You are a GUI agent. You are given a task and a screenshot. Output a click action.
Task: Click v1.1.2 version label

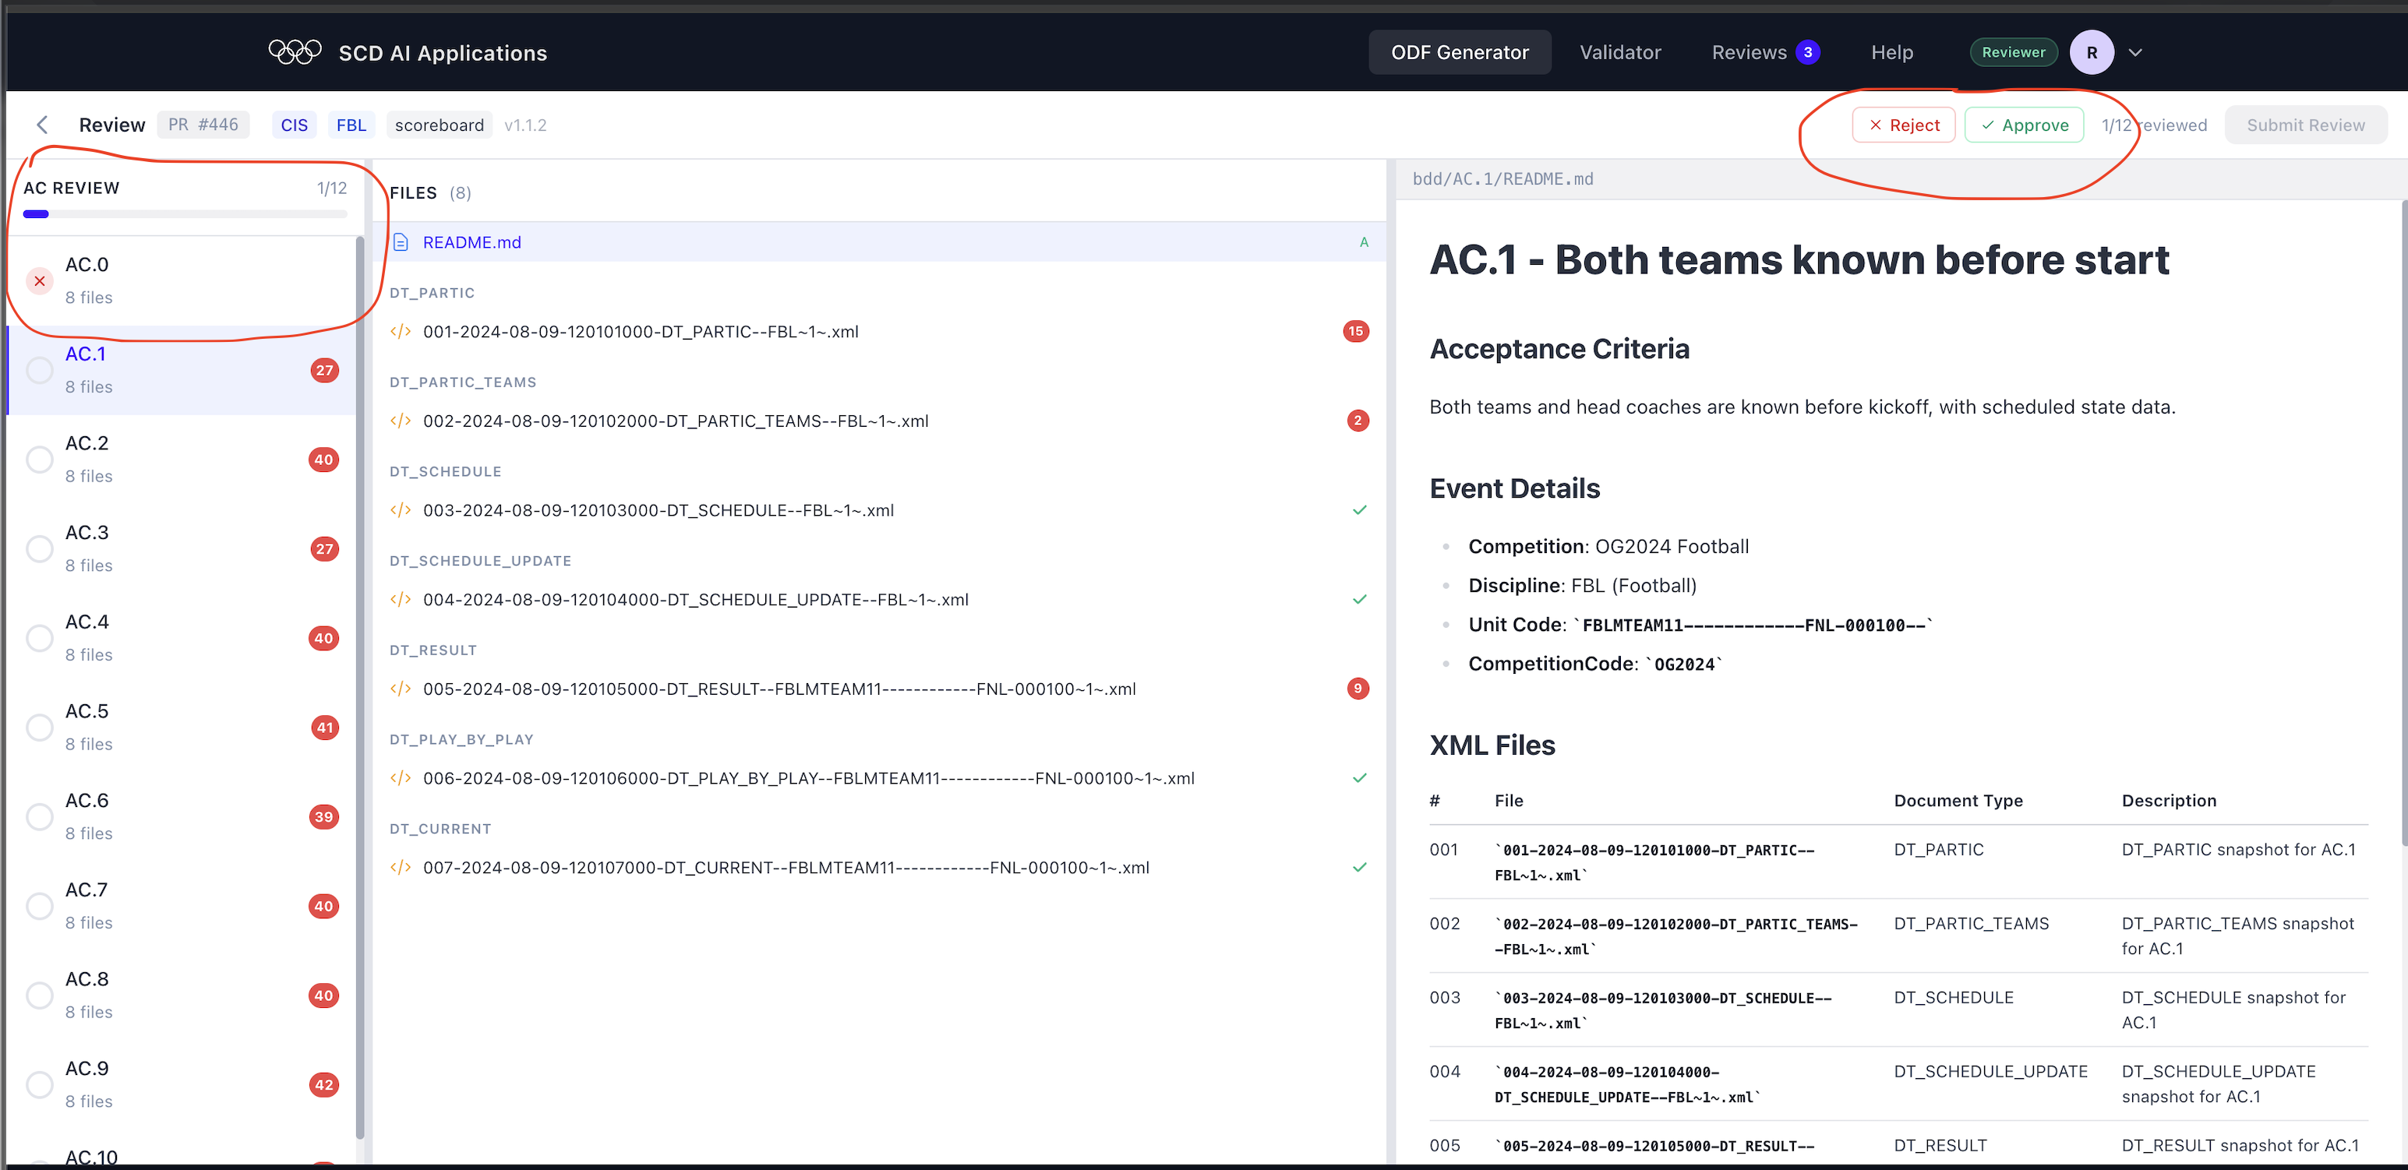[x=525, y=125]
